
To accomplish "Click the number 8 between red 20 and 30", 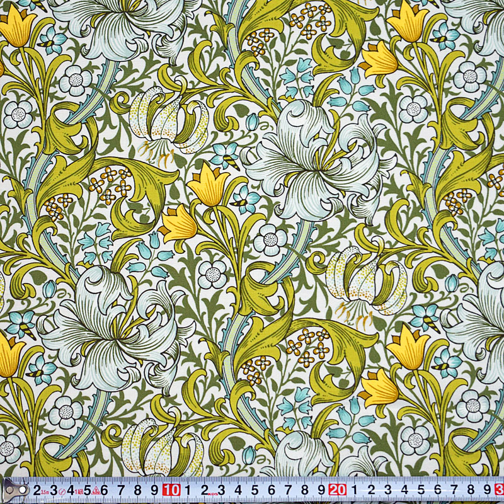I will pyautogui.click(x=472, y=490).
